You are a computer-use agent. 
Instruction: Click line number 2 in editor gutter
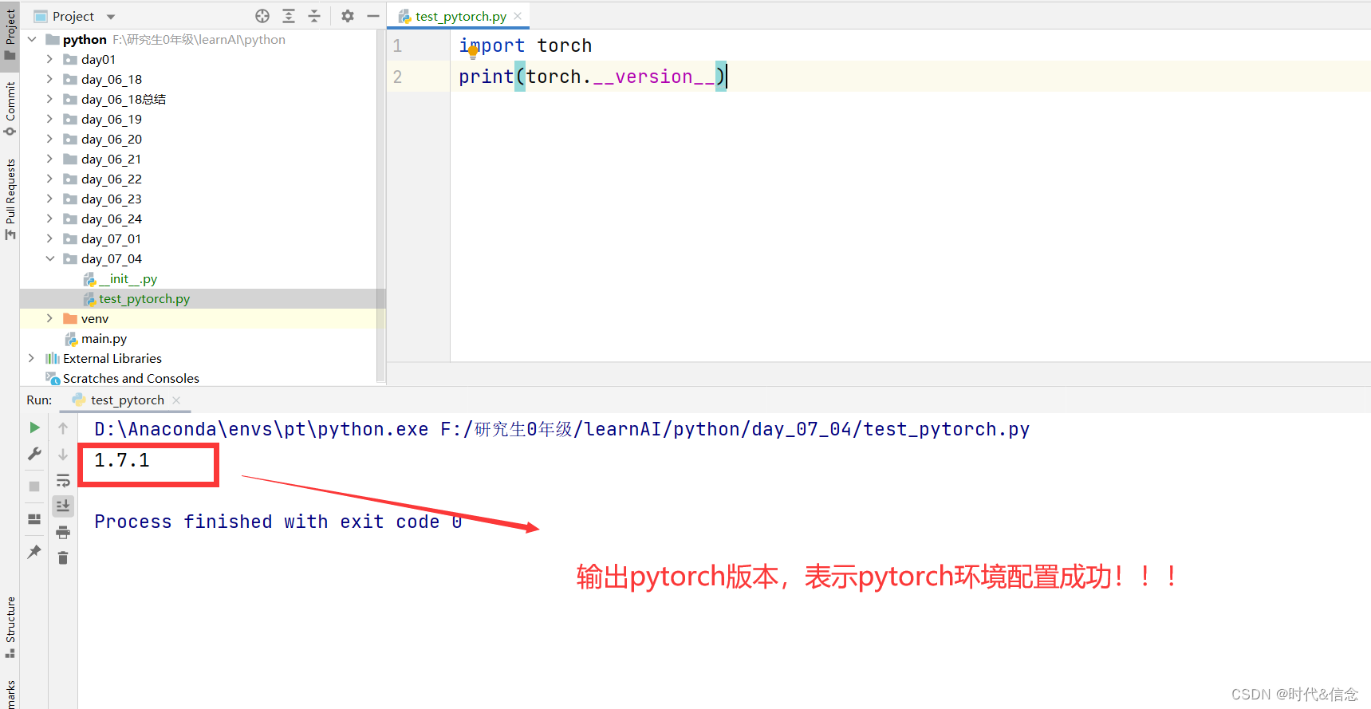point(397,77)
